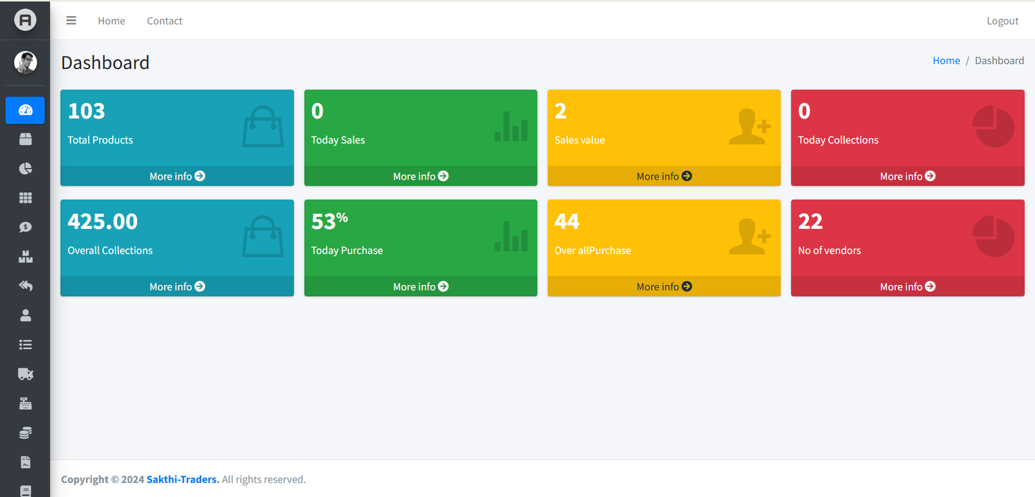
Task: Click the pie chart icon on No of vendors
Action: coord(994,237)
